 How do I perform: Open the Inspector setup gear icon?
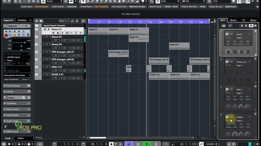click(5, 127)
